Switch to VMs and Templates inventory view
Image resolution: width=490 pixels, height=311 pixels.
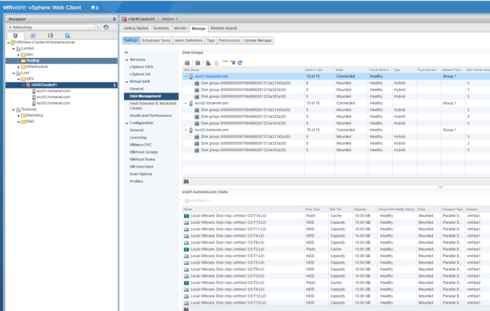[33, 36]
